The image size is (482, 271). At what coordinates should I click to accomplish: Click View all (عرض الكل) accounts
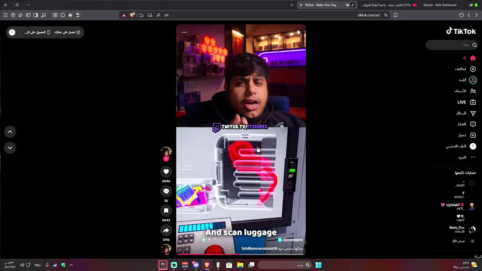click(x=463, y=241)
